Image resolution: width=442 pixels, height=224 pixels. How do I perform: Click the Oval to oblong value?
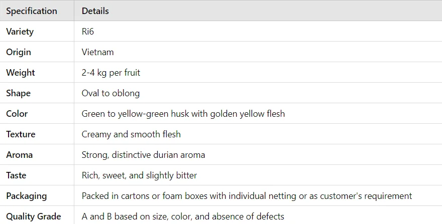[x=111, y=93]
